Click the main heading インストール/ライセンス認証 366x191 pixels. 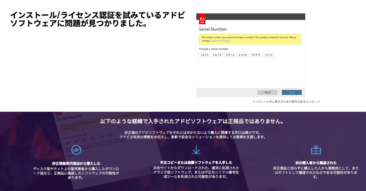point(98,19)
